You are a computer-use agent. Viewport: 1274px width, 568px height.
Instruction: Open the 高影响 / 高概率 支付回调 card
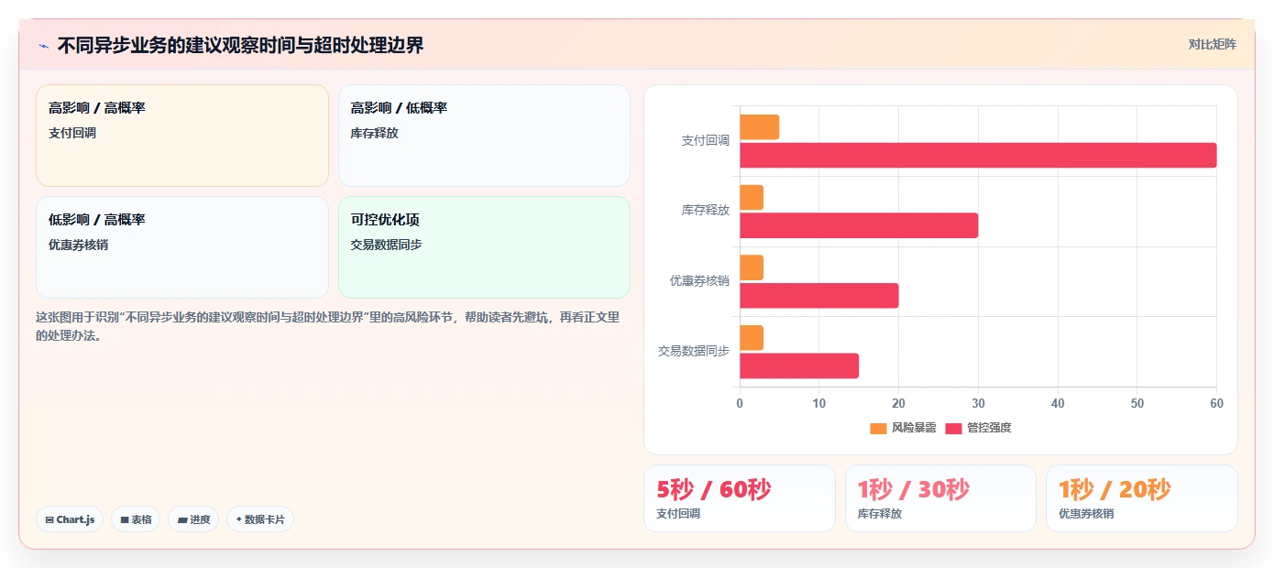(182, 136)
